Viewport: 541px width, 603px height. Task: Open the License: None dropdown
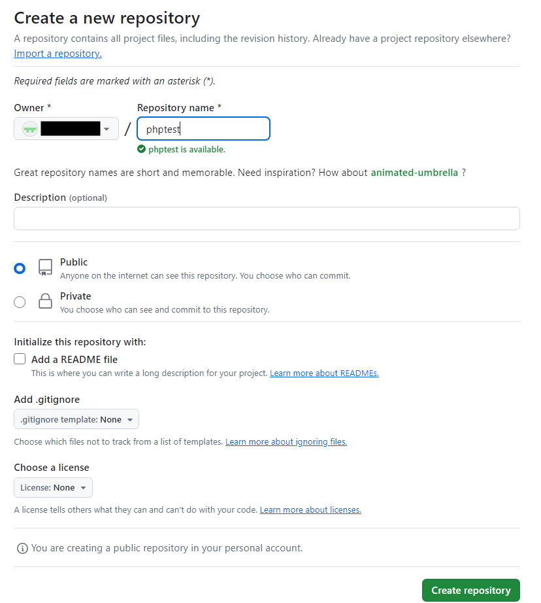(x=53, y=488)
